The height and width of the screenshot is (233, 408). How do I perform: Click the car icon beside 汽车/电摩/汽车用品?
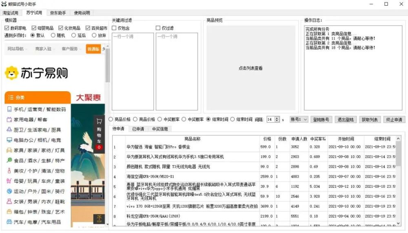[x=9, y=222]
